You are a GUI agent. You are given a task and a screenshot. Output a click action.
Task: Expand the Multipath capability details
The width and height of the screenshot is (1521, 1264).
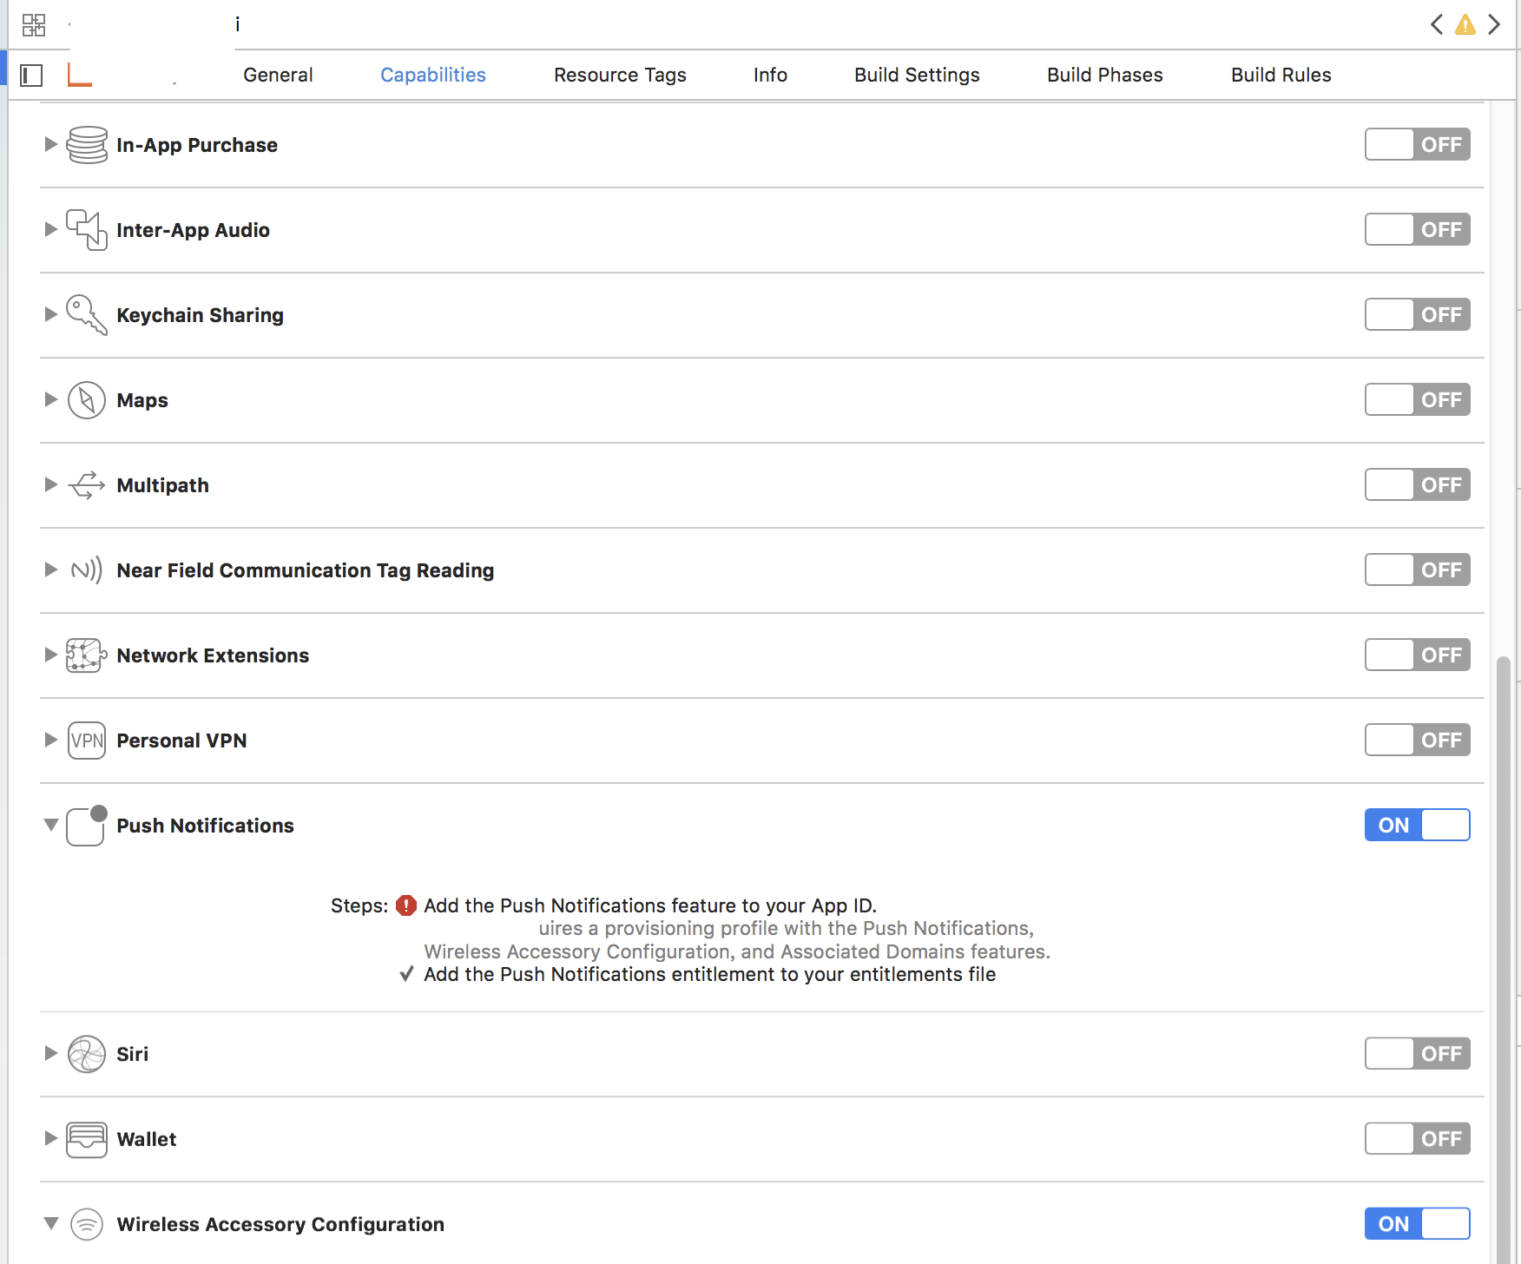coord(50,485)
